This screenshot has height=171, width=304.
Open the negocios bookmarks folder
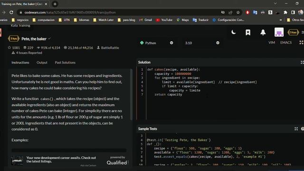click(20, 20)
